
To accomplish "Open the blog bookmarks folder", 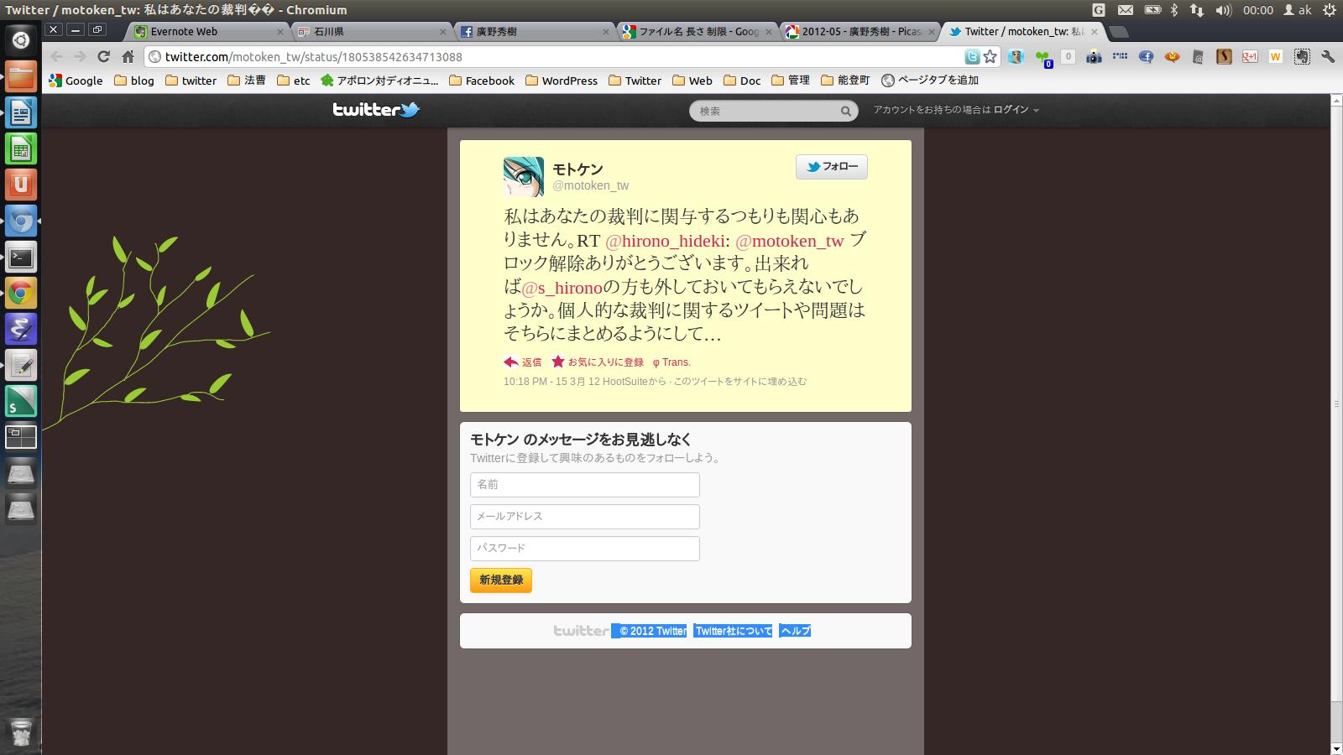I will [x=134, y=81].
